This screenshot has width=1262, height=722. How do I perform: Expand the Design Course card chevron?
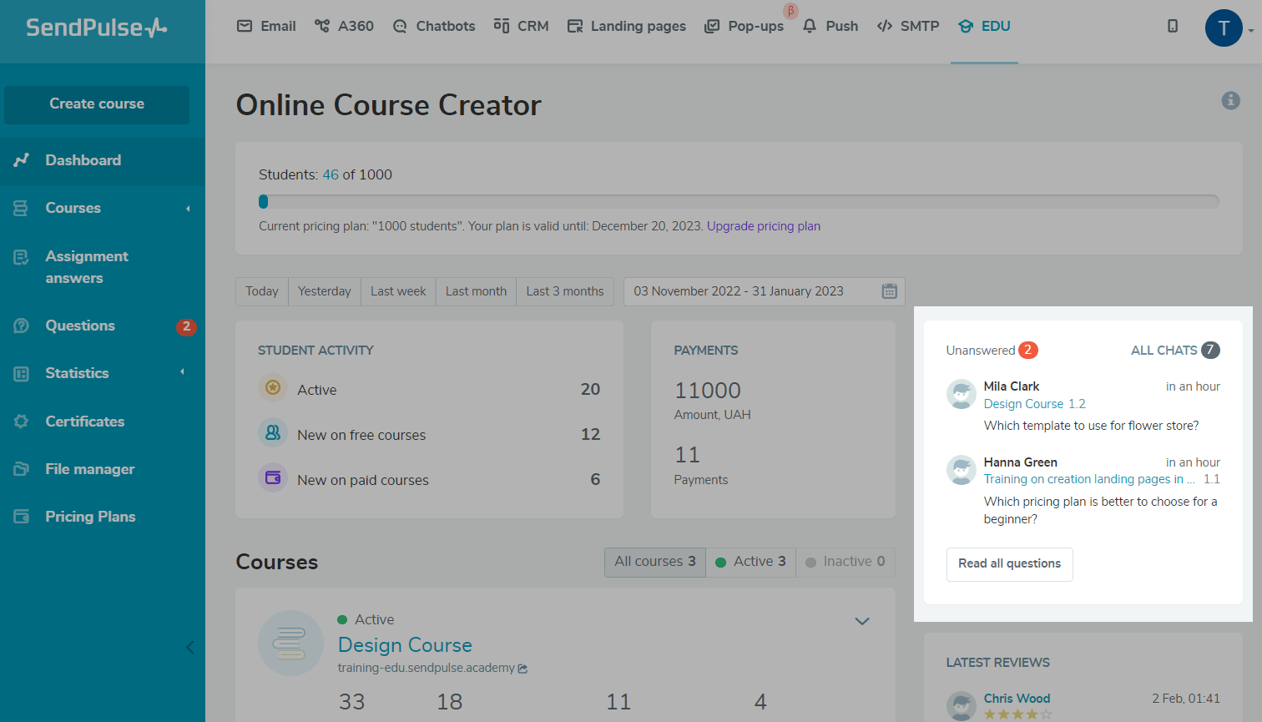point(862,621)
